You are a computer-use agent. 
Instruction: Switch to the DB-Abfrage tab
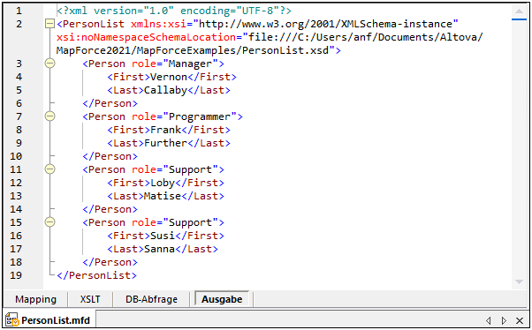pyautogui.click(x=151, y=299)
